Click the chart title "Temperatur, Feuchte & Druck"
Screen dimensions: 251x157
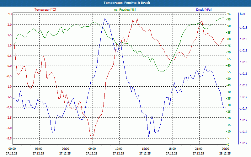[127, 3]
